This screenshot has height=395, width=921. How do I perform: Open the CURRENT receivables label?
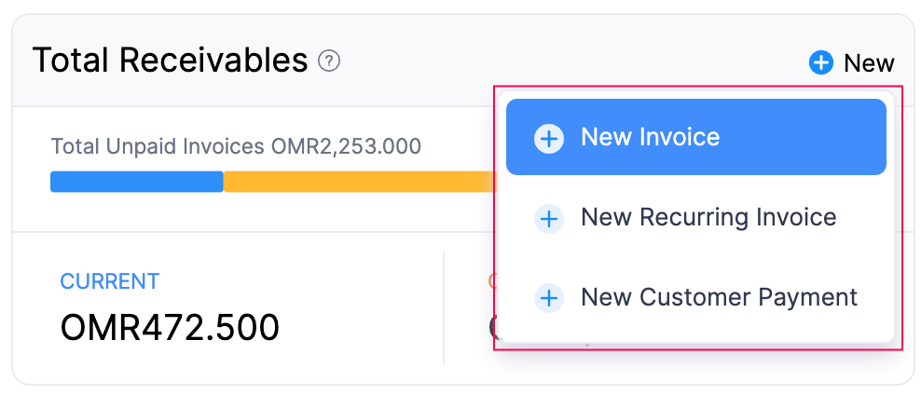109,281
